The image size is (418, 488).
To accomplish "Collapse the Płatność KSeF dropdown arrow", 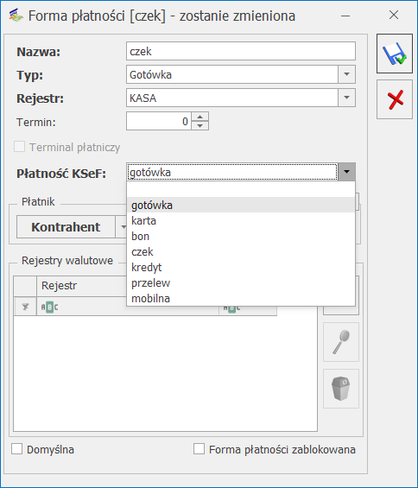I will pos(346,172).
